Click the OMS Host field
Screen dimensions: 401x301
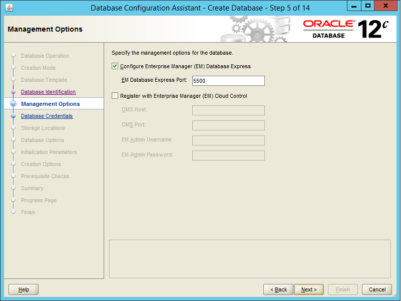coord(228,110)
